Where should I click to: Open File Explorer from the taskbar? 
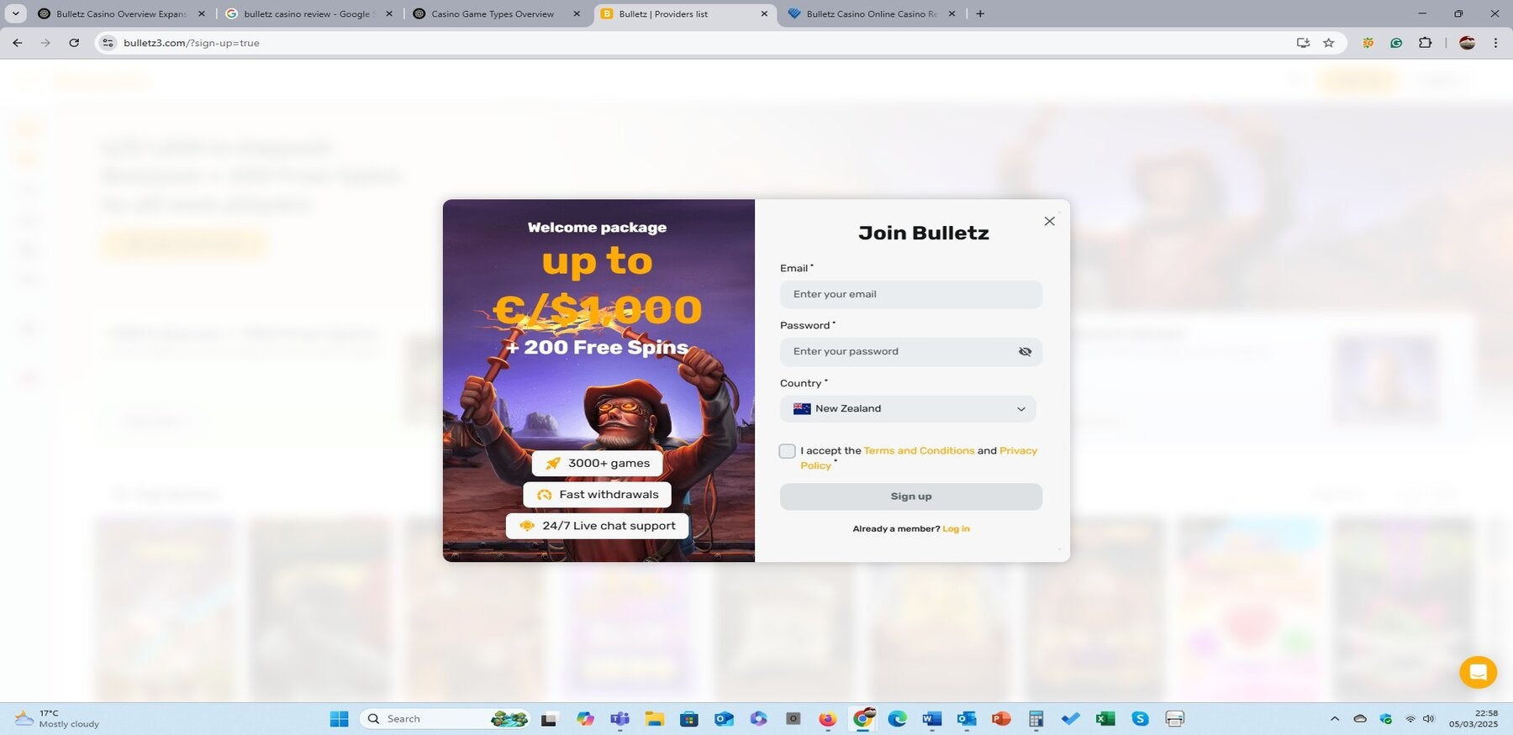click(655, 719)
